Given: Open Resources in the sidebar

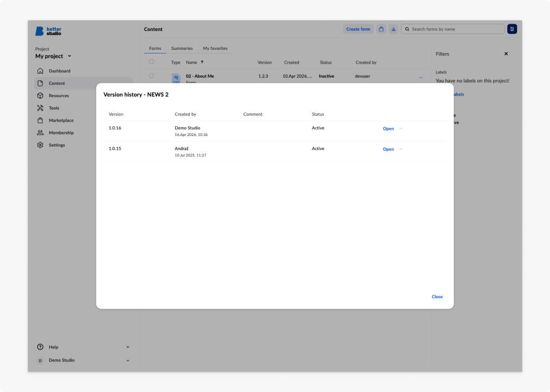Looking at the screenshot, I should click(x=59, y=96).
